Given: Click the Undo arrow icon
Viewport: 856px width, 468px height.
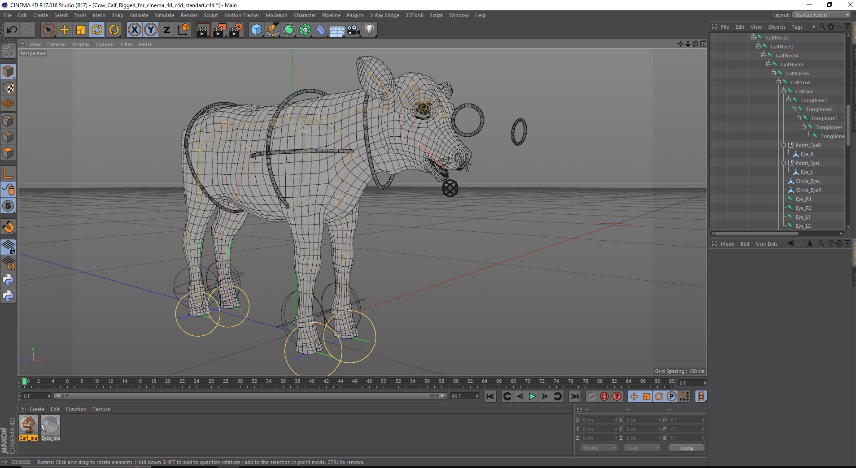Looking at the screenshot, I should point(12,30).
